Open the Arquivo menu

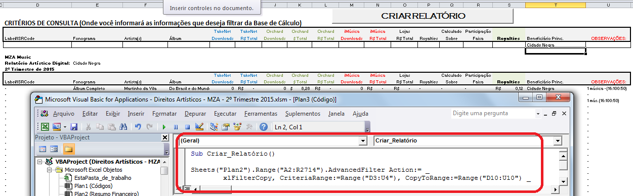pos(63,114)
